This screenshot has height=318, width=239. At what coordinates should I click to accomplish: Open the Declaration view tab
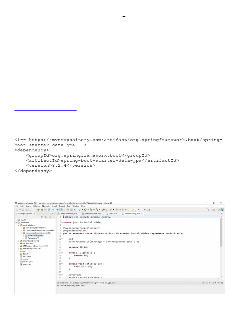(x=87, y=283)
